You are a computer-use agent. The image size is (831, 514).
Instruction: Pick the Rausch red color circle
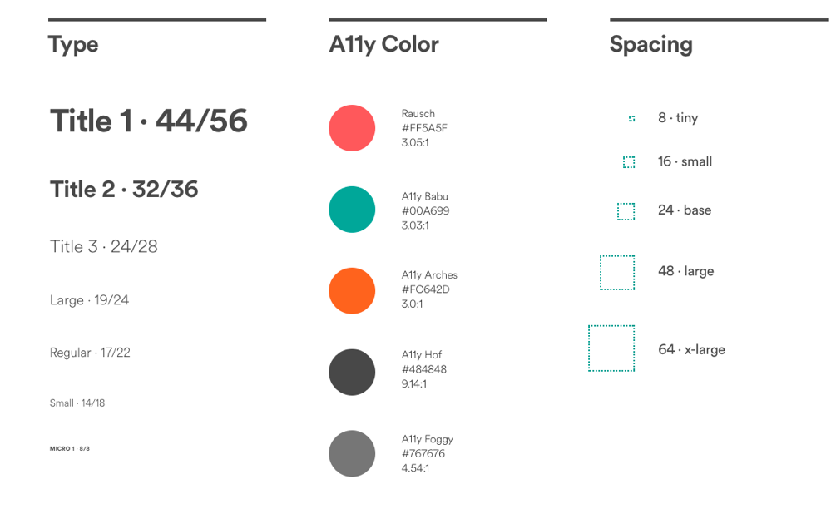(x=352, y=128)
